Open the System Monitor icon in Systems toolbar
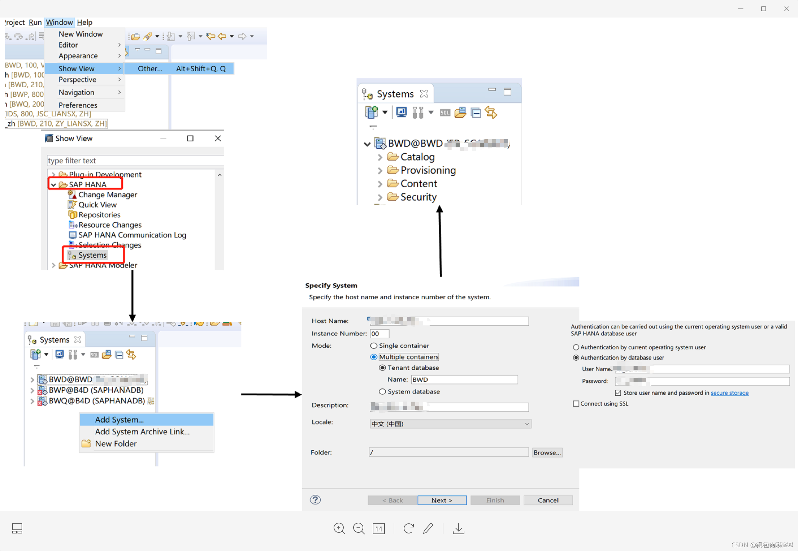The height and width of the screenshot is (551, 798). (x=401, y=112)
